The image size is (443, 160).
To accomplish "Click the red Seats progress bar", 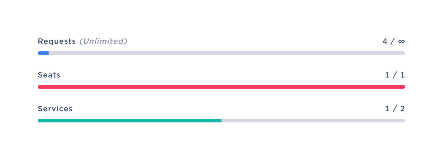I will point(221,87).
